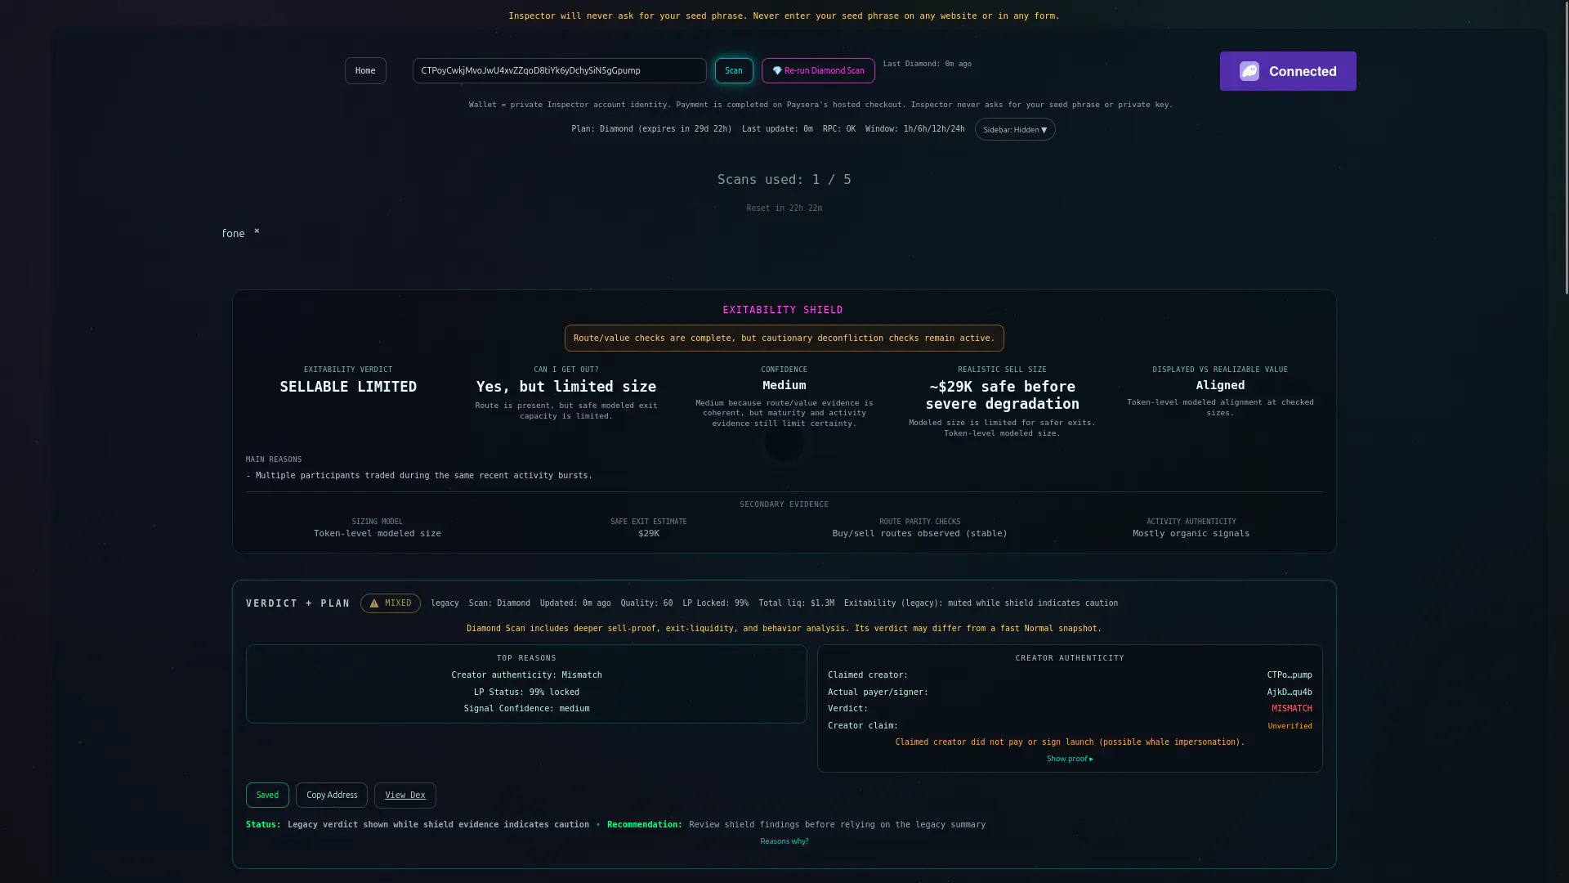Viewport: 1569px width, 883px height.
Task: Click Buy/sell routes observed (stable) value
Action: [920, 534]
